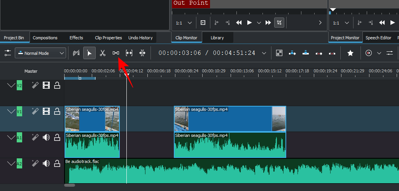This screenshot has width=399, height=191.
Task: Open the Normal Mode dropdown
Action: [40, 53]
